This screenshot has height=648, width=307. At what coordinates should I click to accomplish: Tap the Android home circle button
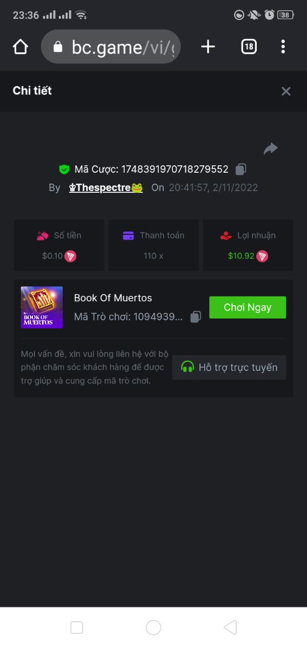153,627
